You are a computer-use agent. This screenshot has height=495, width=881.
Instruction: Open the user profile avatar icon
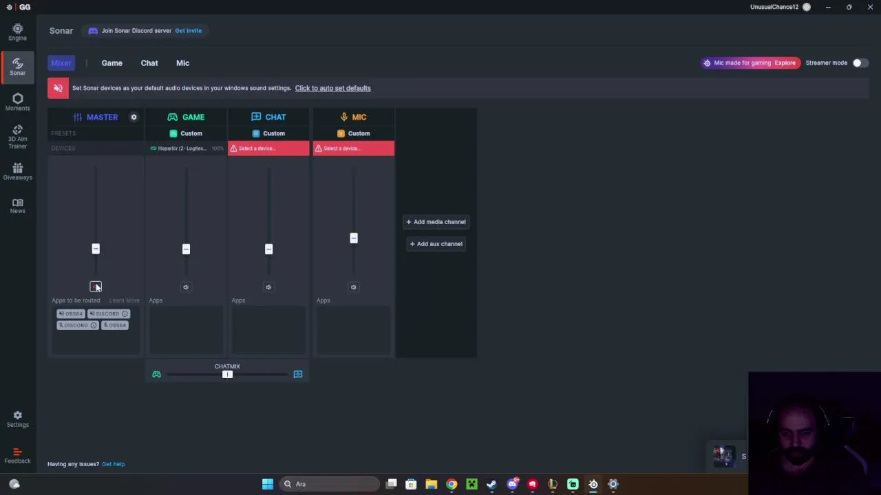807,7
